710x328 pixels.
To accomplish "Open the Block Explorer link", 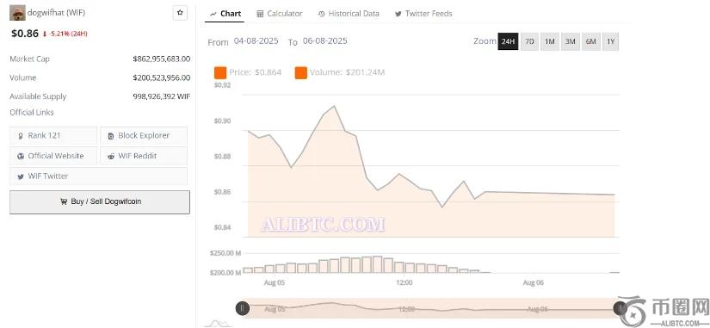I will [144, 135].
